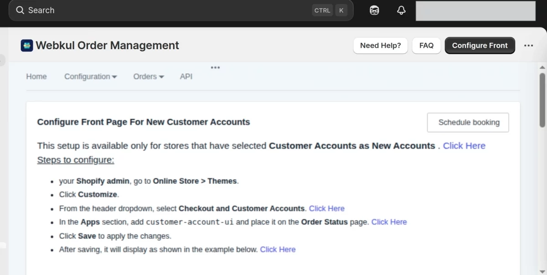Click the Need Help? button
547x275 pixels.
click(x=380, y=46)
